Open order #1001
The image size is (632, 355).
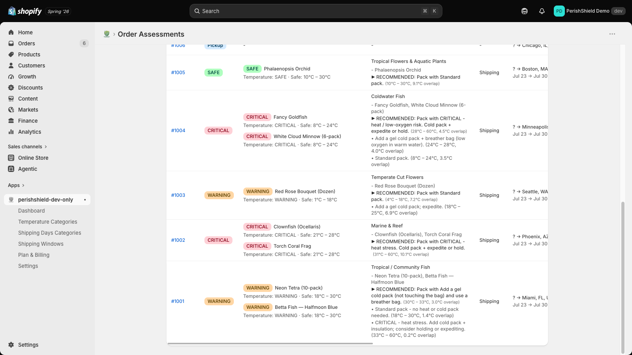(x=178, y=301)
